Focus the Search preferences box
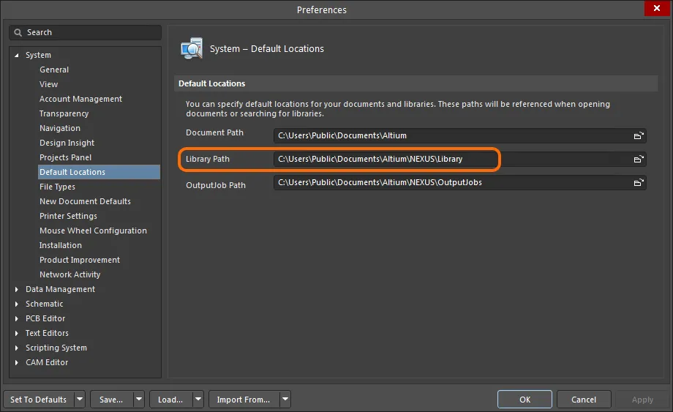The height and width of the screenshot is (412, 673). 85,33
